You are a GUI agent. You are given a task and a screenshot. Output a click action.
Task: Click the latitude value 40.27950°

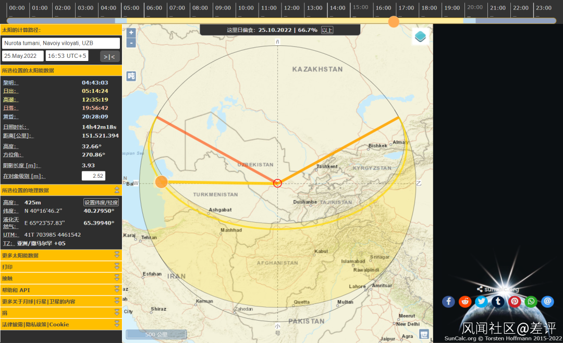pos(99,211)
